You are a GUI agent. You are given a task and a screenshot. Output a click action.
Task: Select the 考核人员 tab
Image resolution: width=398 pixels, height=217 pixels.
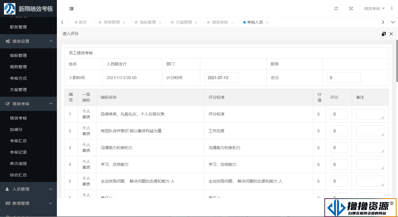tap(255, 22)
